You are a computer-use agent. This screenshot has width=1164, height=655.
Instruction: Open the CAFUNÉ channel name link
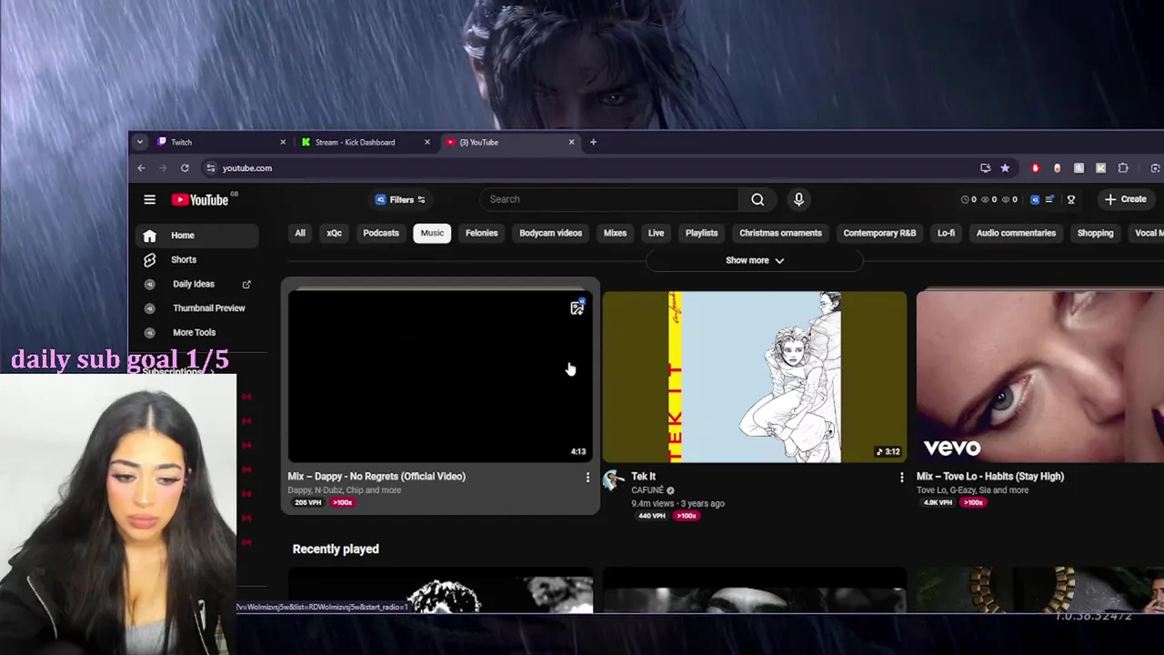click(648, 490)
